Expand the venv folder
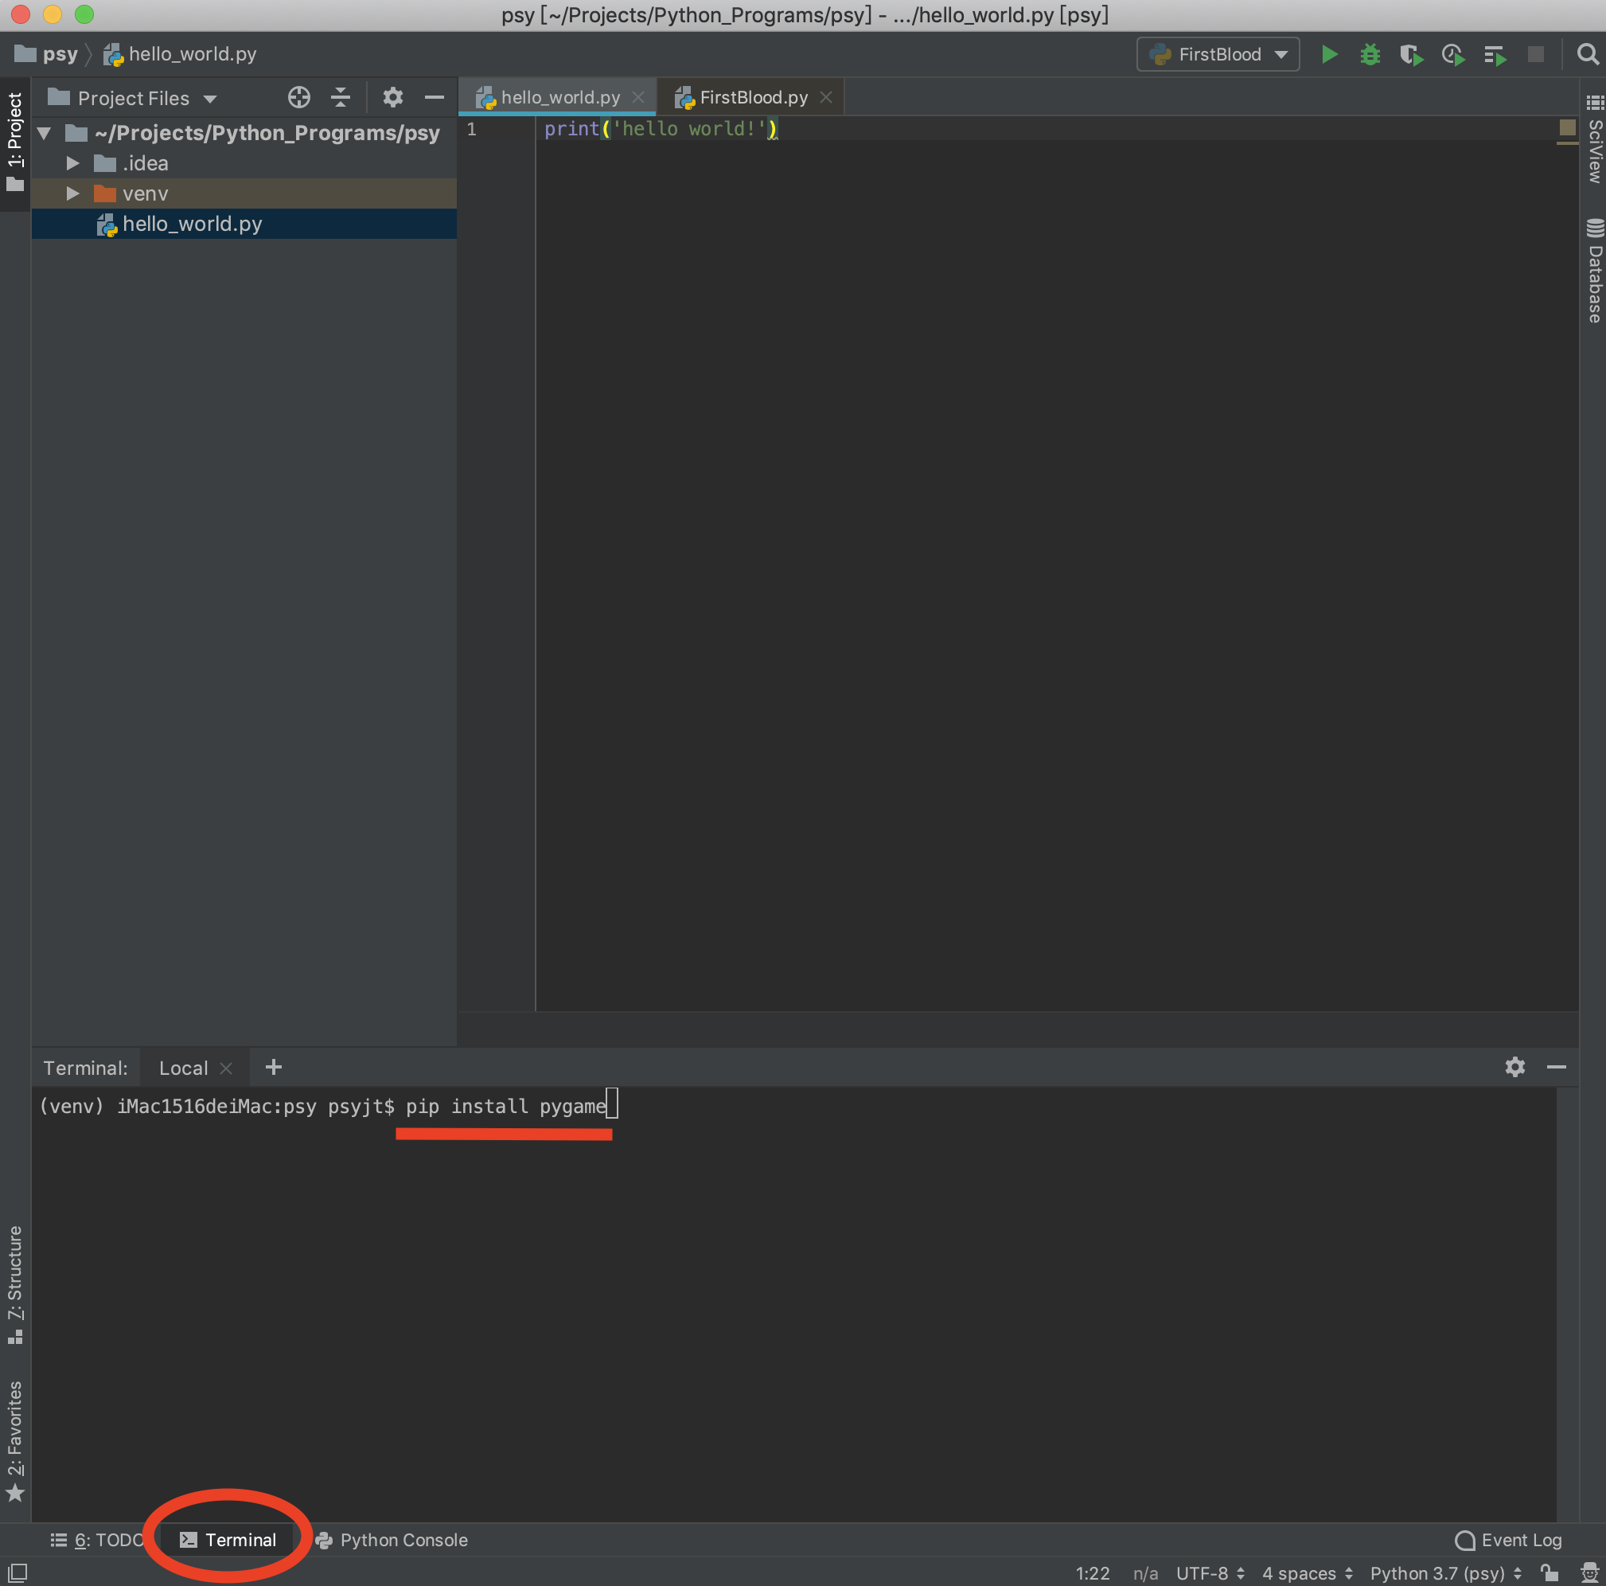Screen dimensions: 1606x1586 pos(72,193)
